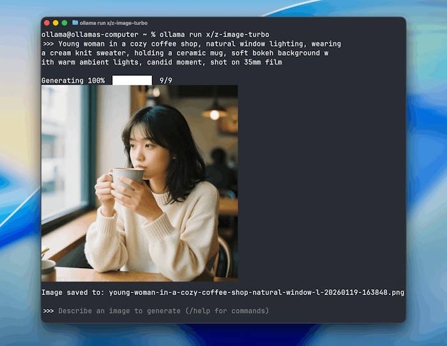Click the prompt line starting 'ith warm ambient lights'
The height and width of the screenshot is (346, 447).
point(162,62)
